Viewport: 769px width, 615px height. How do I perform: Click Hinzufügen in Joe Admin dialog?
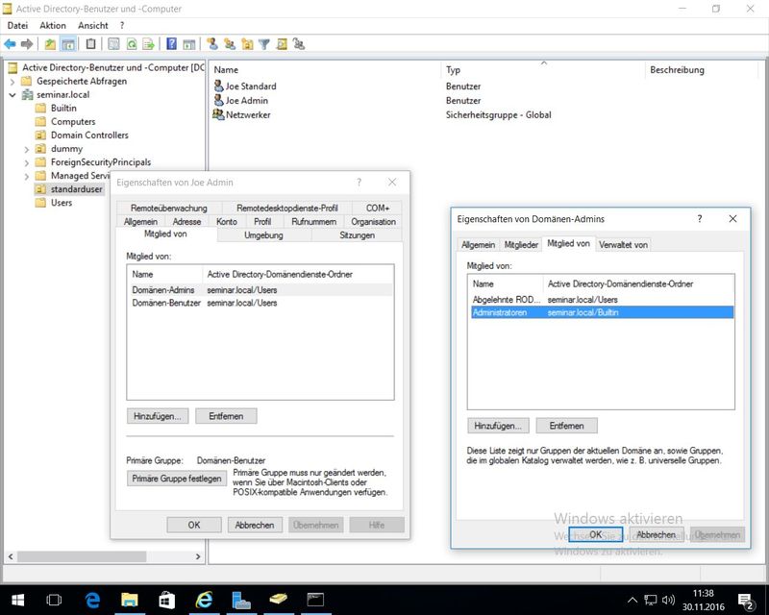[157, 416]
